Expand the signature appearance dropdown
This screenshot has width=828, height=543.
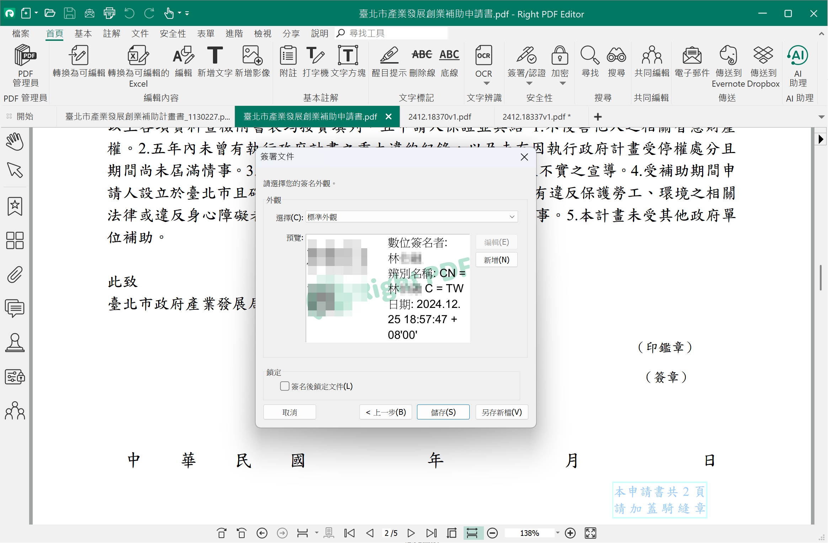point(512,217)
